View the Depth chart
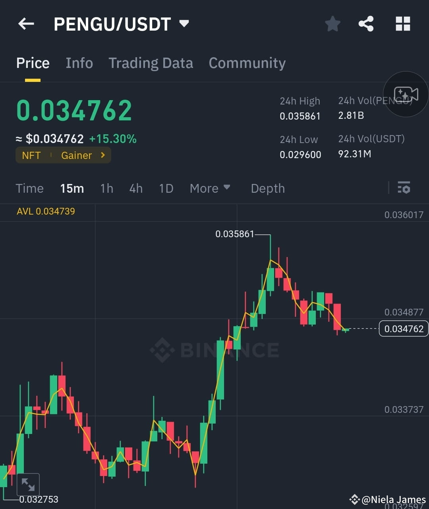 [267, 188]
